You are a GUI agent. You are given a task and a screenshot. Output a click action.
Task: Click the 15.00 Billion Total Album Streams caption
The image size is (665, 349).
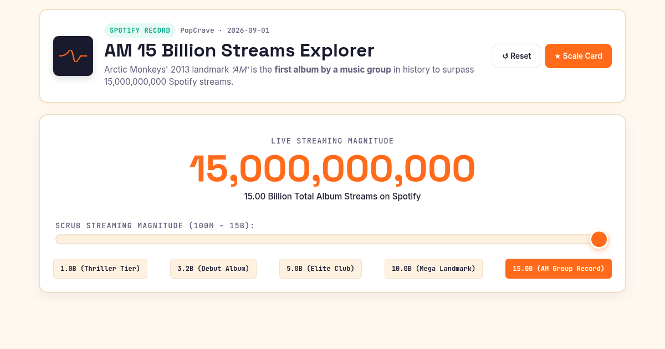pos(332,196)
